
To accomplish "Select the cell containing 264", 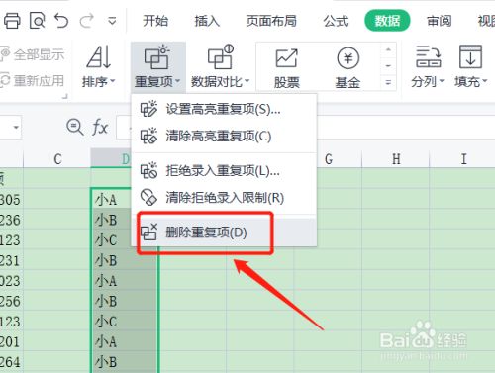I will [x=12, y=362].
